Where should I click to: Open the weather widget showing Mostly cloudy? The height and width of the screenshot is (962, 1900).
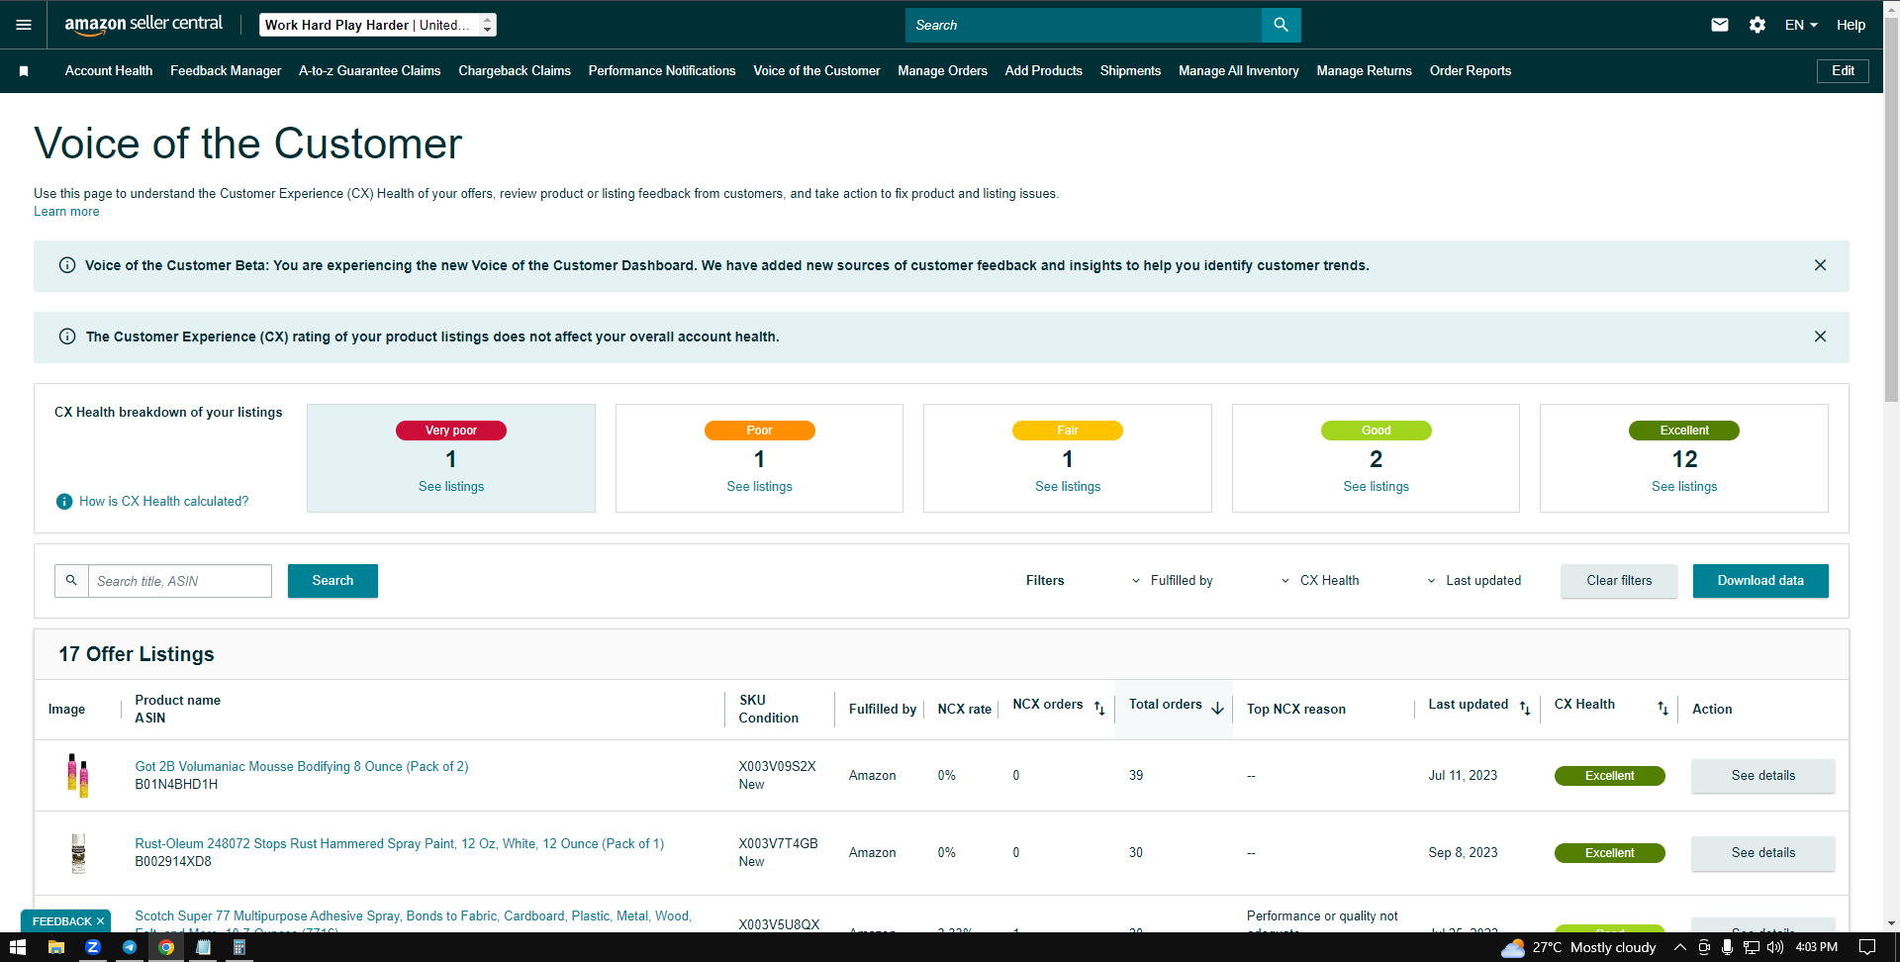pos(1578,947)
